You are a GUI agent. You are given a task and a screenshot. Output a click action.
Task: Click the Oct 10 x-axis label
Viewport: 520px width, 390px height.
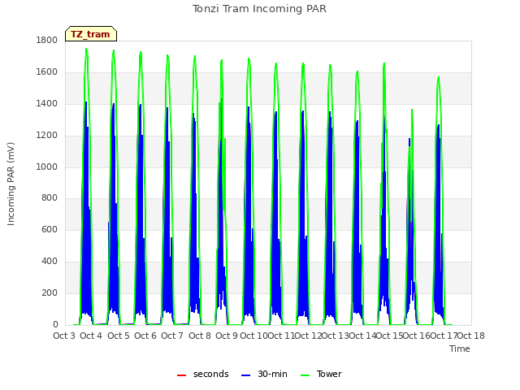click(x=253, y=336)
